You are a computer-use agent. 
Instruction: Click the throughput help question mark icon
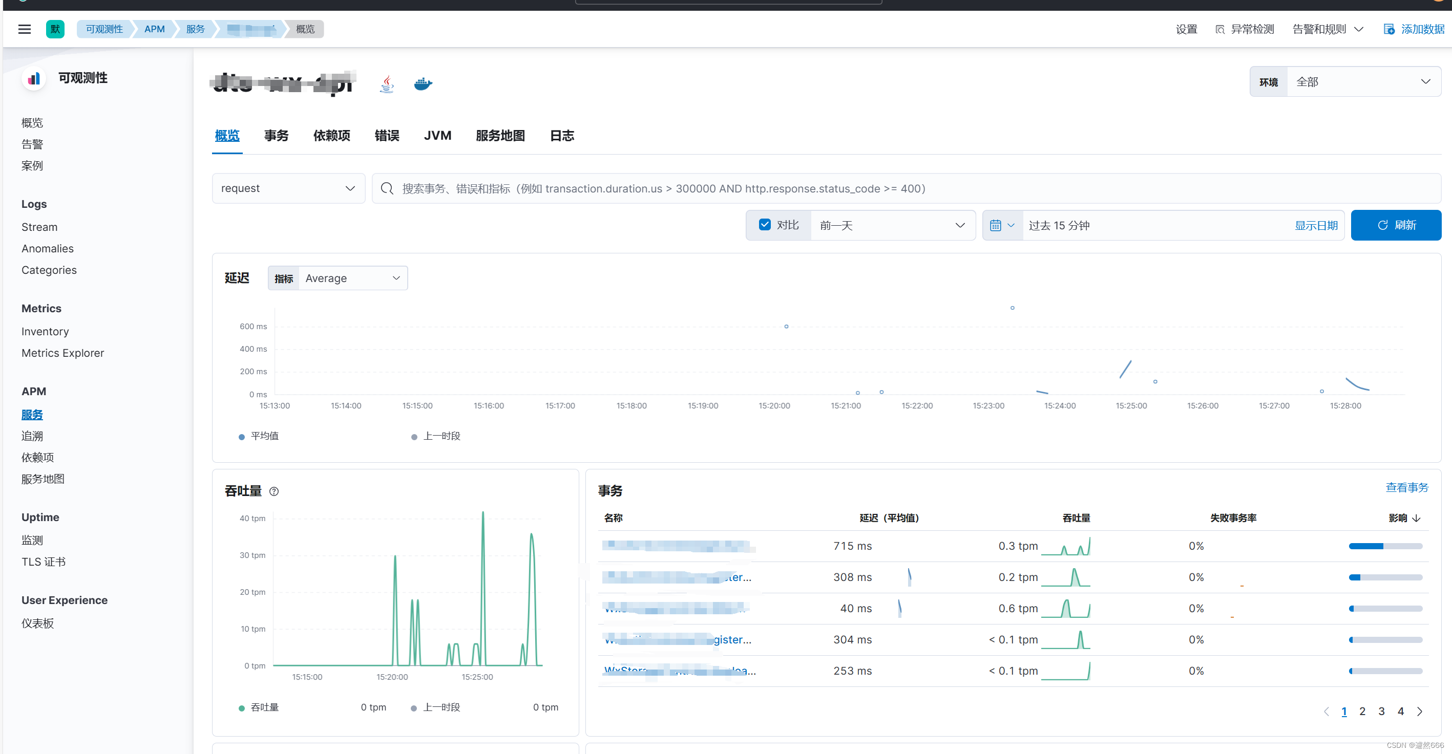tap(274, 491)
